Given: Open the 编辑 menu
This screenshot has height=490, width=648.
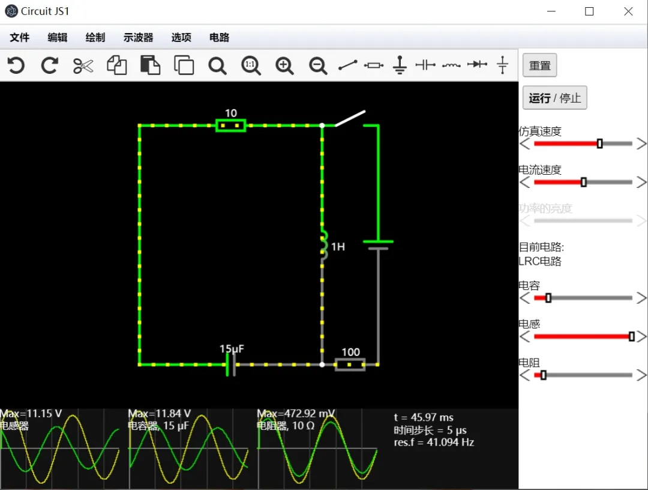Looking at the screenshot, I should [x=58, y=38].
